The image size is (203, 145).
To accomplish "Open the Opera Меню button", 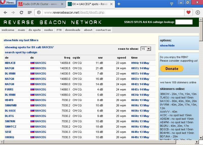I will pos(8,2).
